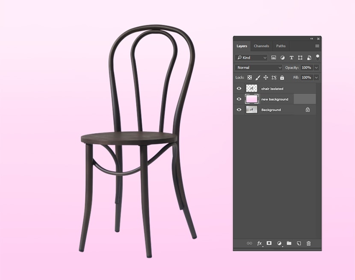Switch to the Channels tab
The height and width of the screenshot is (280, 355).
point(261,46)
